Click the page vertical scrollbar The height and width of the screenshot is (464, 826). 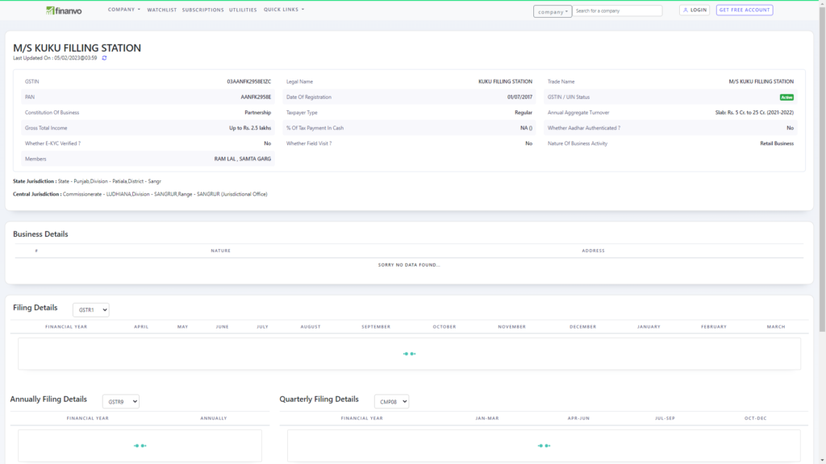(x=822, y=168)
